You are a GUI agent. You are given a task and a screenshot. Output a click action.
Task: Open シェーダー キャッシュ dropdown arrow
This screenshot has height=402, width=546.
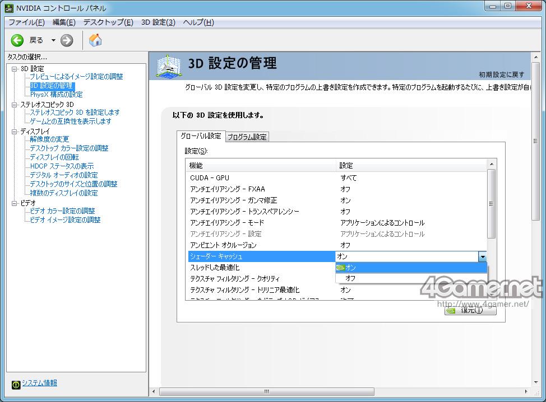coord(482,256)
